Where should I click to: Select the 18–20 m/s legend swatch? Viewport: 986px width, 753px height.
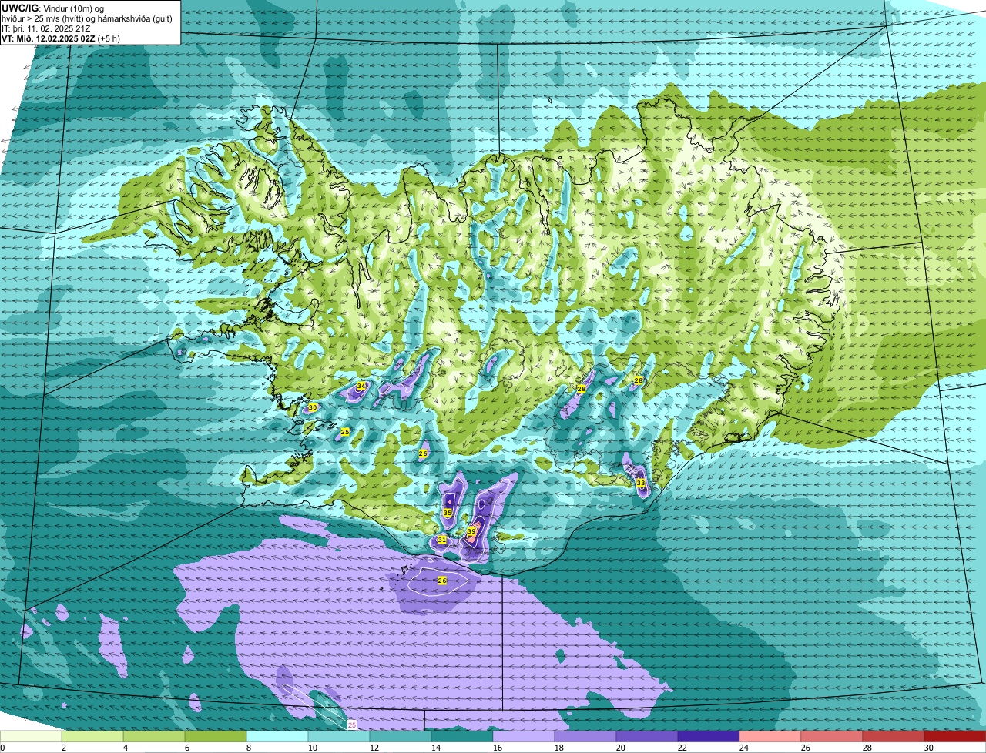[x=585, y=737]
